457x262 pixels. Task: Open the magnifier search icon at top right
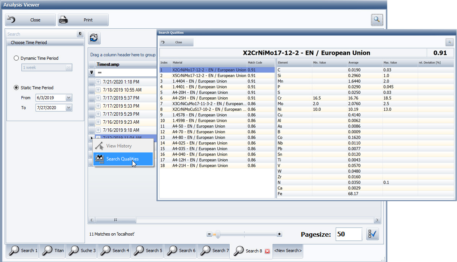coord(377,20)
